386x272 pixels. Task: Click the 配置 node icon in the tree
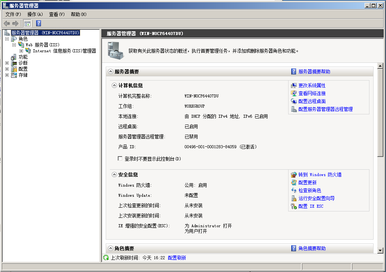coord(14,69)
